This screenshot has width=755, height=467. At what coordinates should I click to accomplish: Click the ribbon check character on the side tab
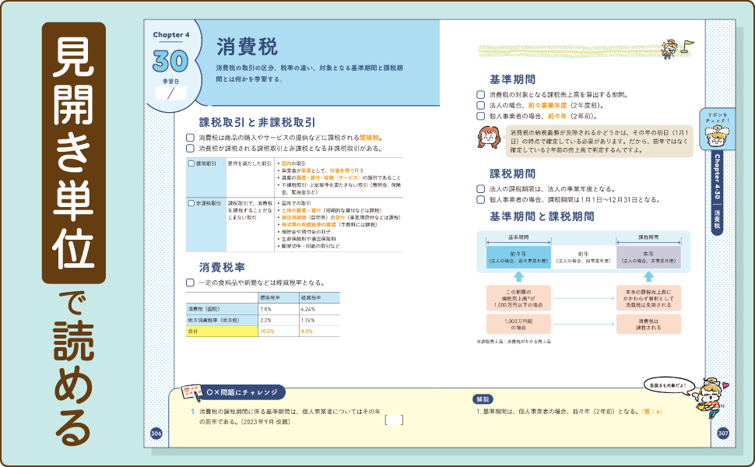[x=717, y=136]
